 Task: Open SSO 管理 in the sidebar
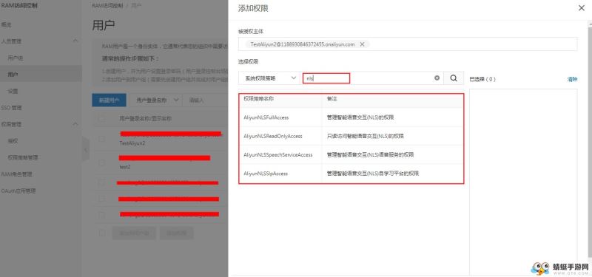click(11, 108)
